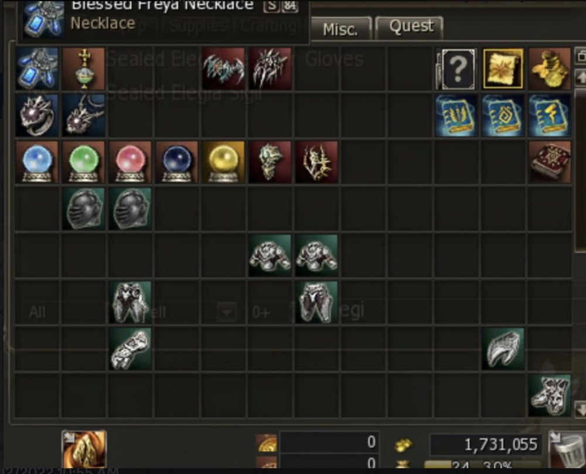This screenshot has width=586, height=474.
Task: Click the golden map scroll item
Action: [x=503, y=69]
